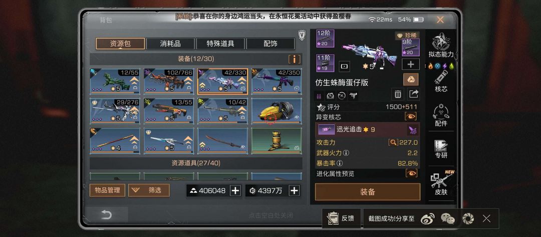Open 物品管理 item management
This screenshot has height=237, width=541.
pos(107,190)
